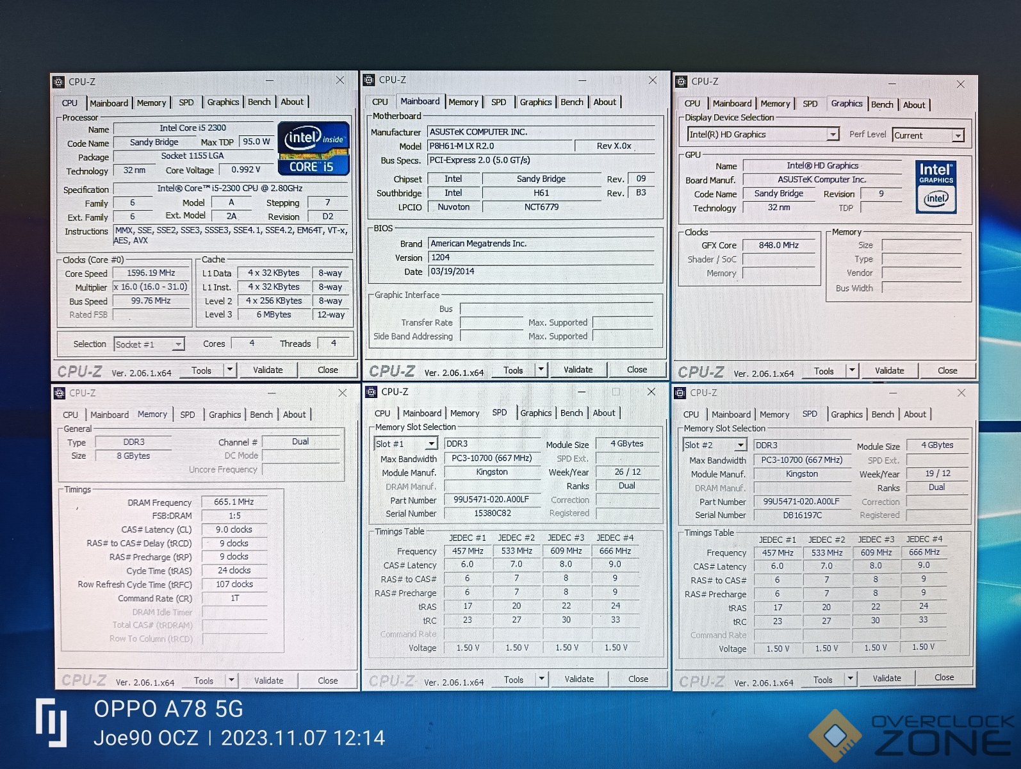Click the Week/Year 26 / 12 value

click(627, 472)
